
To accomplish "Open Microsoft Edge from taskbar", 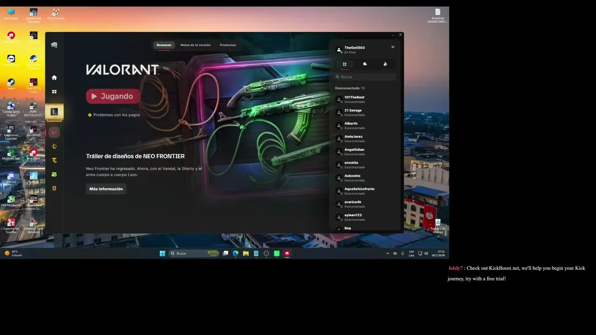I will (x=236, y=254).
